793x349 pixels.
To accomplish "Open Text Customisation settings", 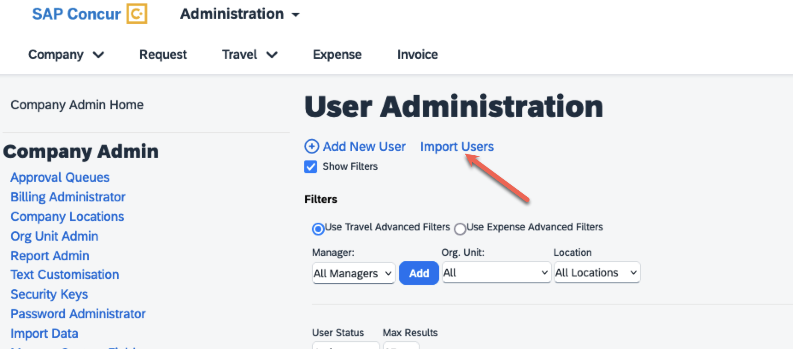I will 65,275.
